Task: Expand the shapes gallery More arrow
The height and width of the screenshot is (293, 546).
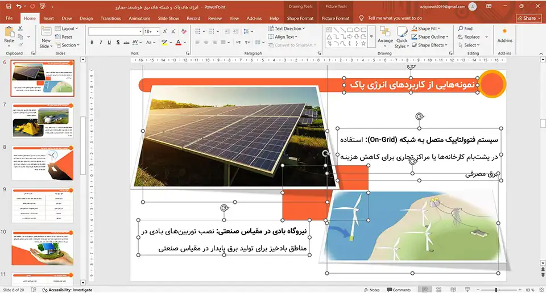Action: tap(371, 36)
